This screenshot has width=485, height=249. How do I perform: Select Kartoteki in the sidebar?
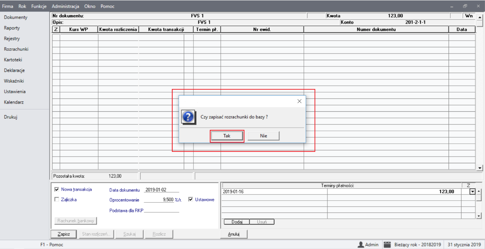point(13,60)
